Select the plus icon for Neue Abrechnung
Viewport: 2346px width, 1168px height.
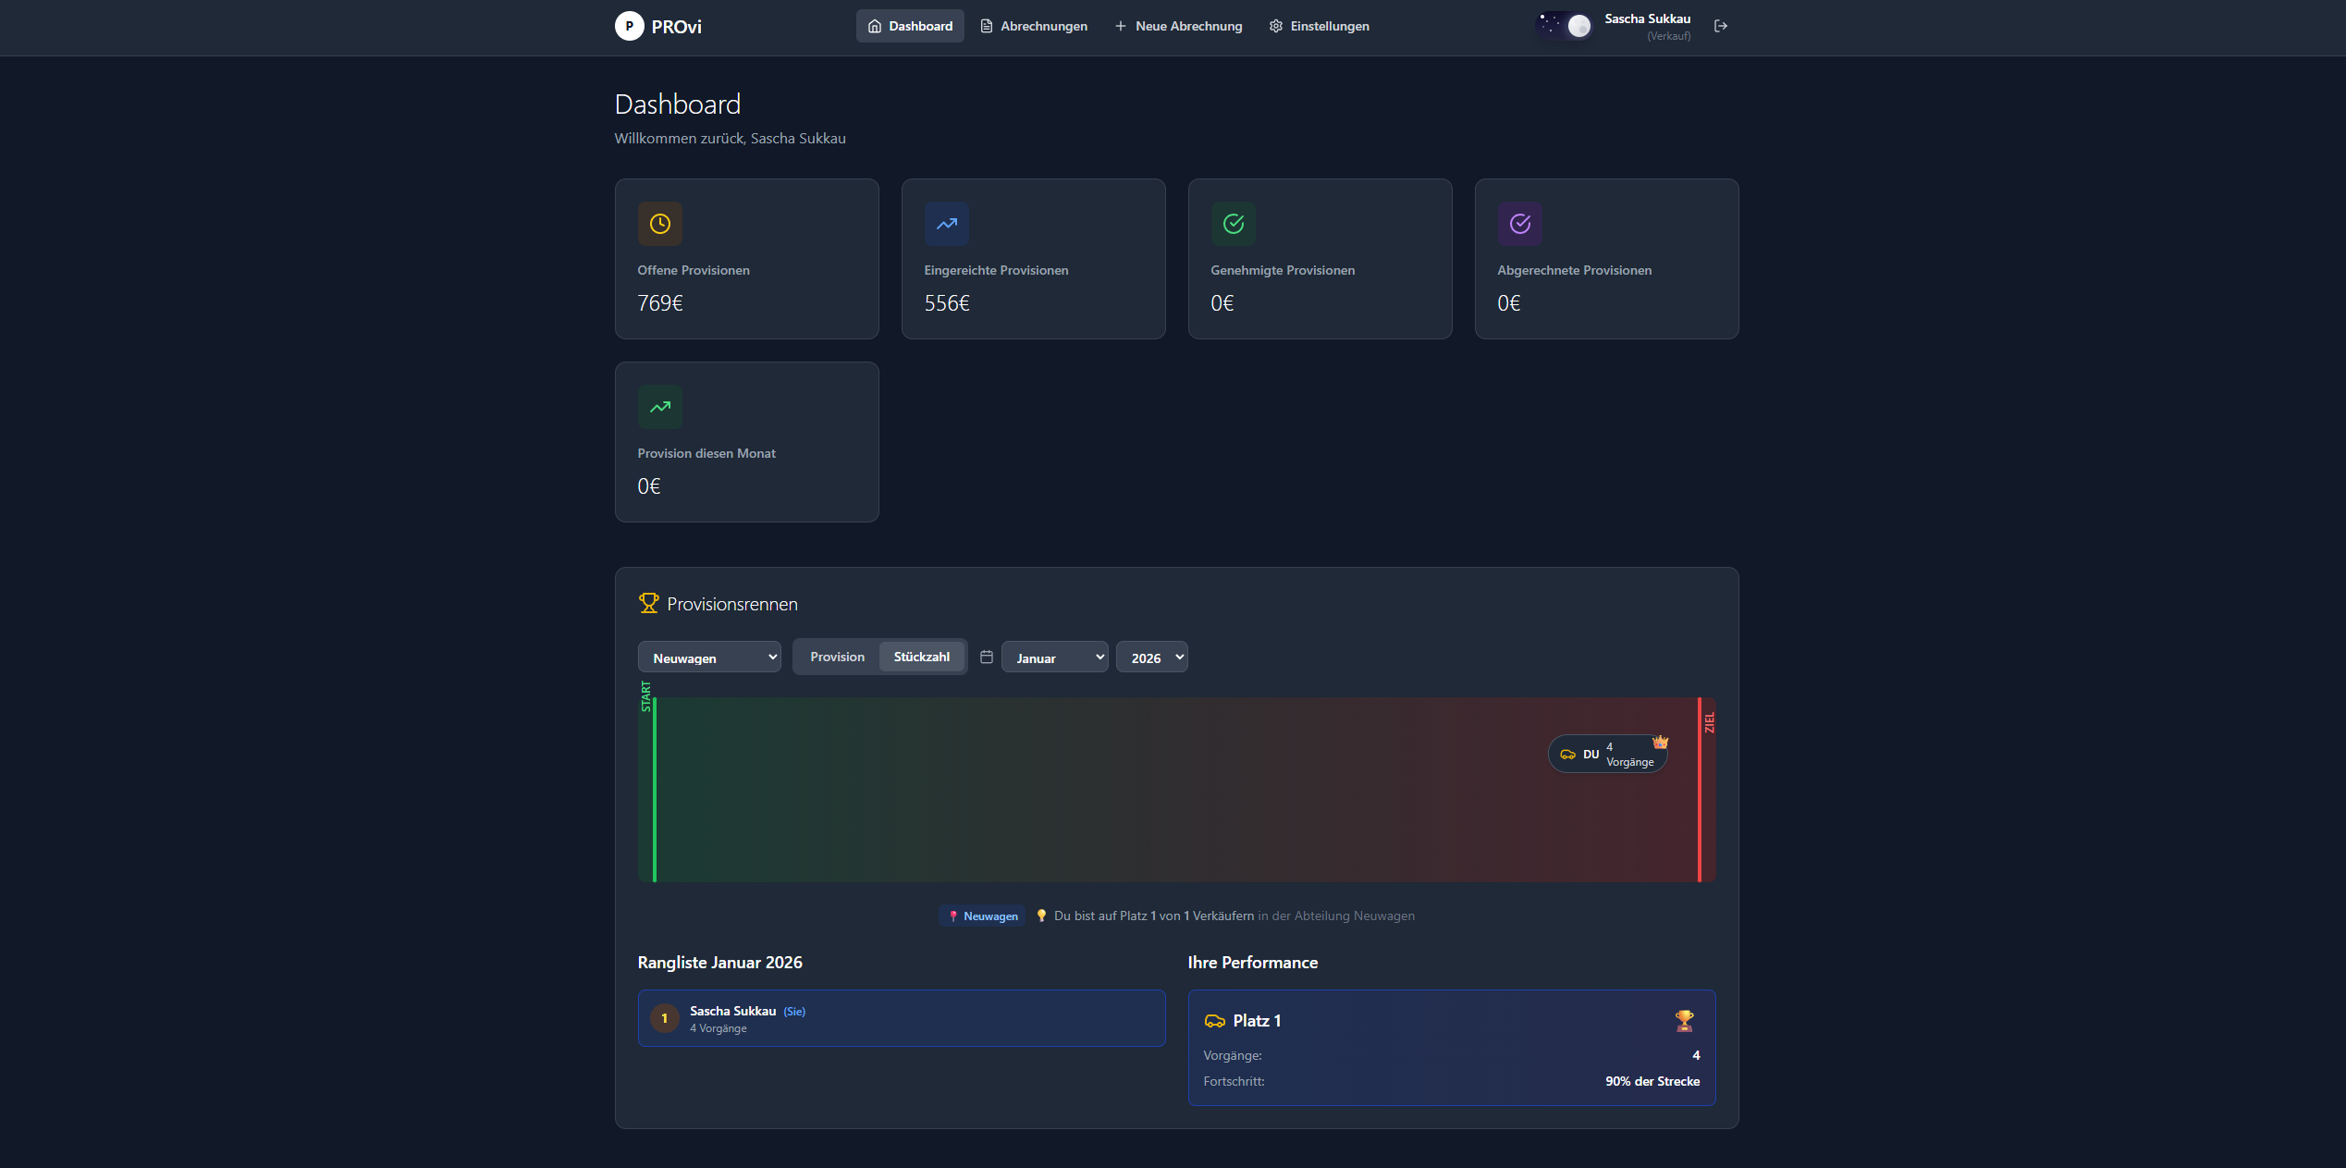[1119, 26]
